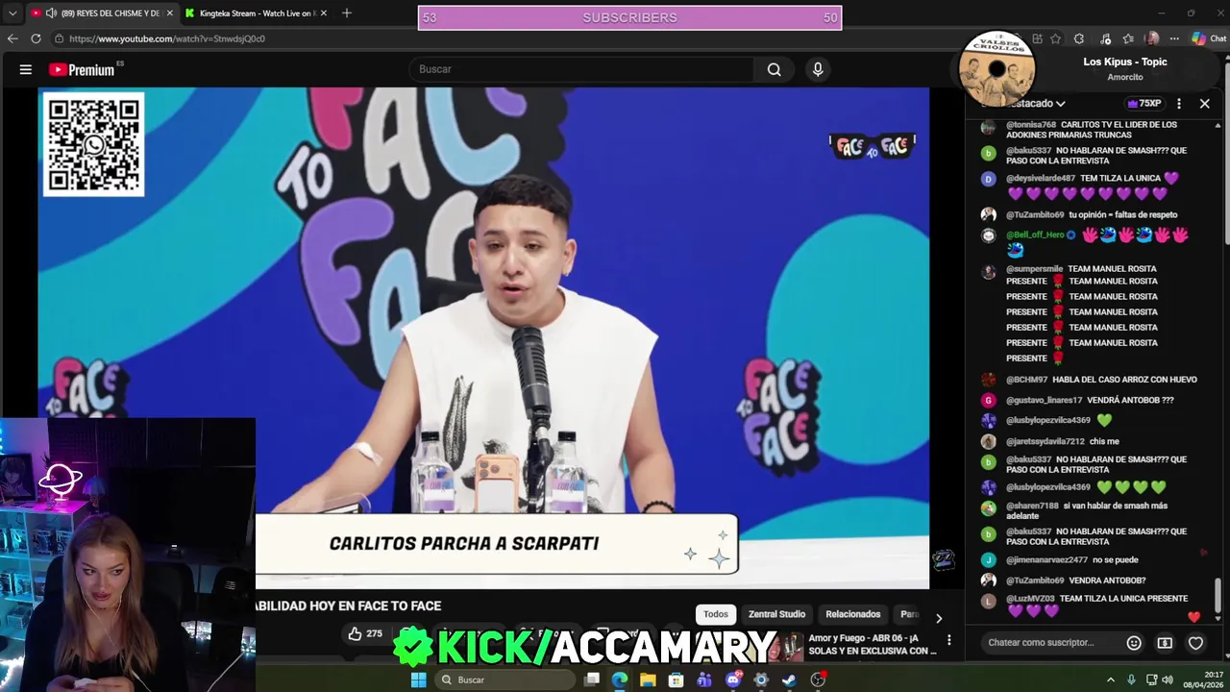The height and width of the screenshot is (692, 1230).
Task: Open volume control in system tray
Action: (x=1168, y=680)
